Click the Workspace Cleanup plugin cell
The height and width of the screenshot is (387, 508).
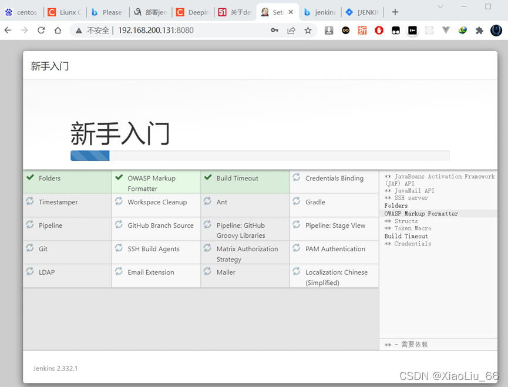point(156,205)
